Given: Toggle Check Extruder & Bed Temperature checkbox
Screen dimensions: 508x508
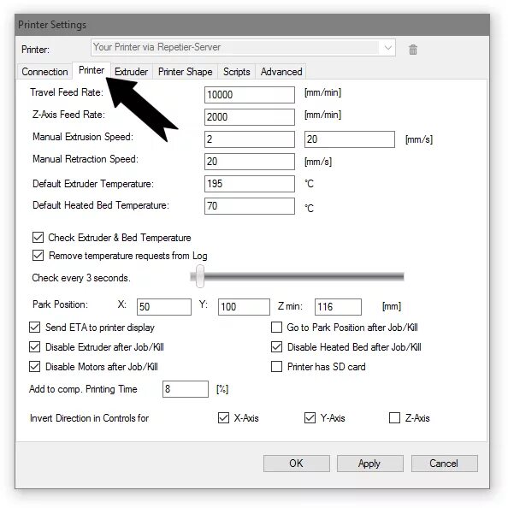Looking at the screenshot, I should coord(38,238).
